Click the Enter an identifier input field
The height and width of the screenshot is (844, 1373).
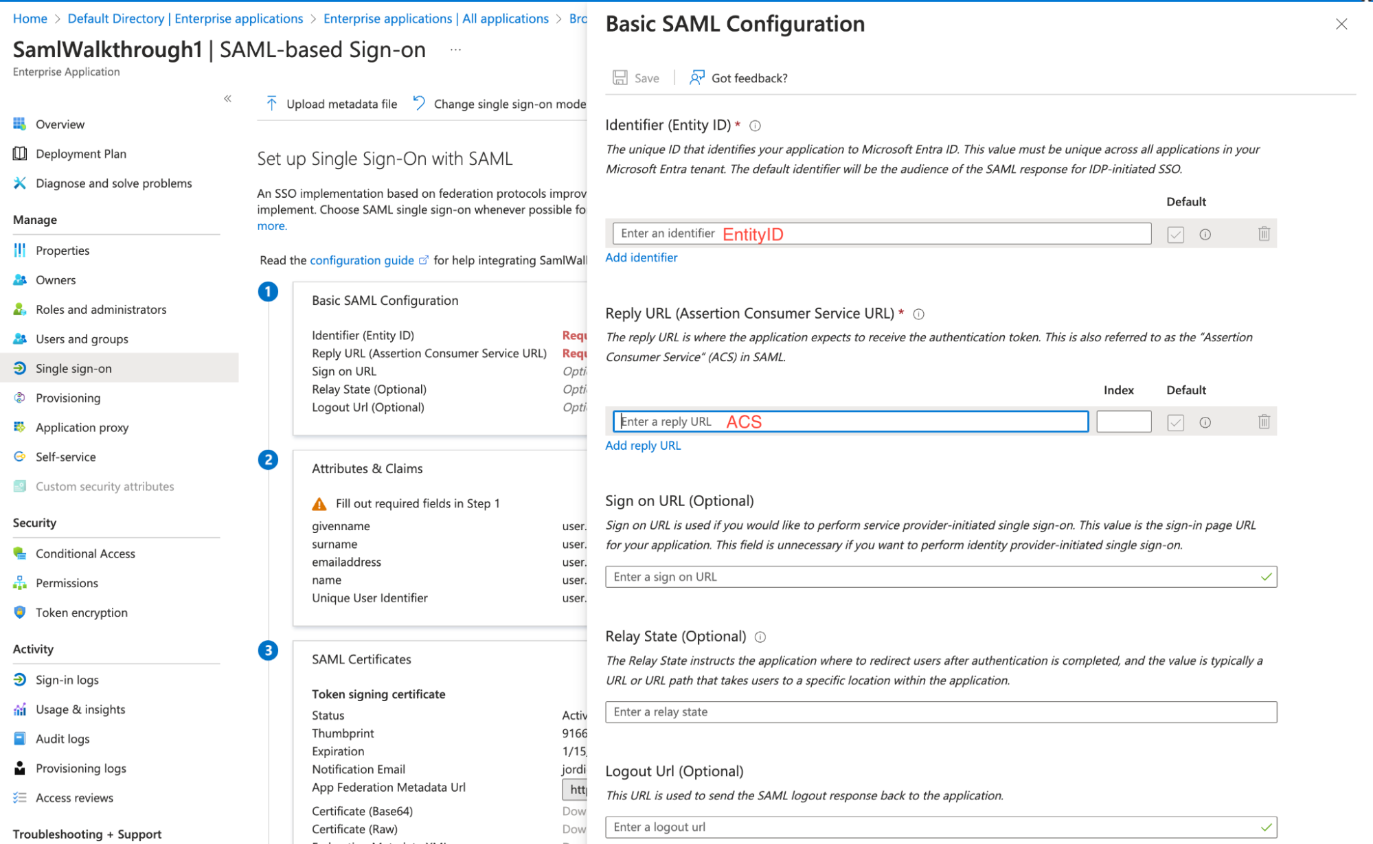882,233
